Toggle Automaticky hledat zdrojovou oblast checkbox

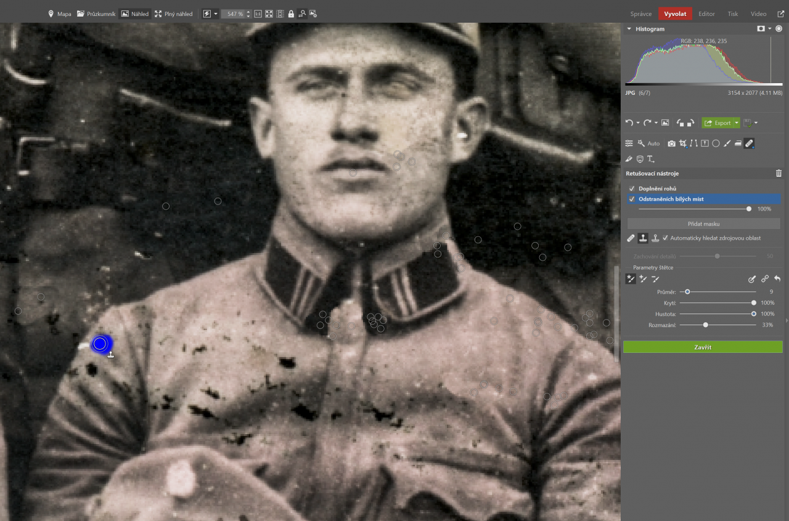666,238
